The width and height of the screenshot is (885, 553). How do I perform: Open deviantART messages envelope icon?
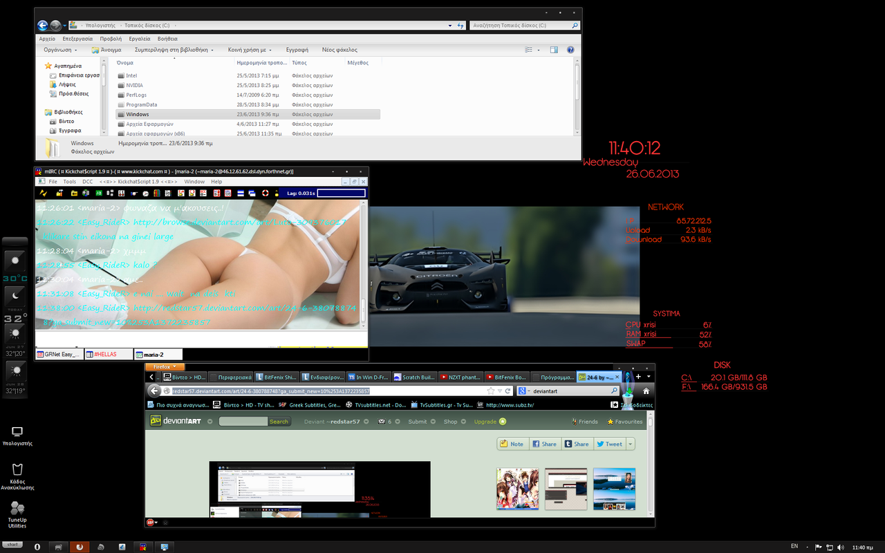pos(382,422)
